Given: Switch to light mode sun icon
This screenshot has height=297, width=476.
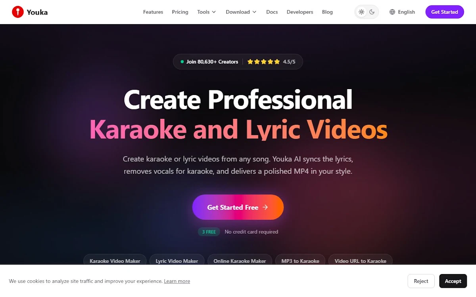Looking at the screenshot, I should [361, 12].
